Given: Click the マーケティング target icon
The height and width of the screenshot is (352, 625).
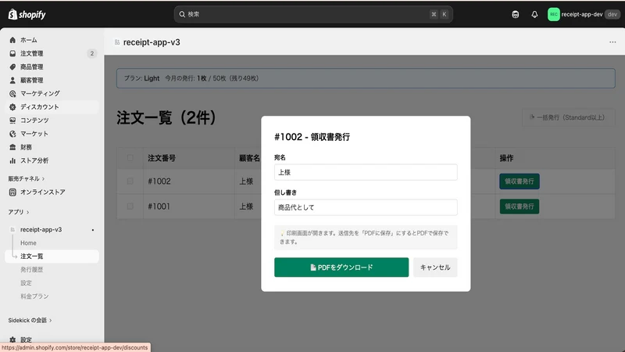Looking at the screenshot, I should pos(12,93).
